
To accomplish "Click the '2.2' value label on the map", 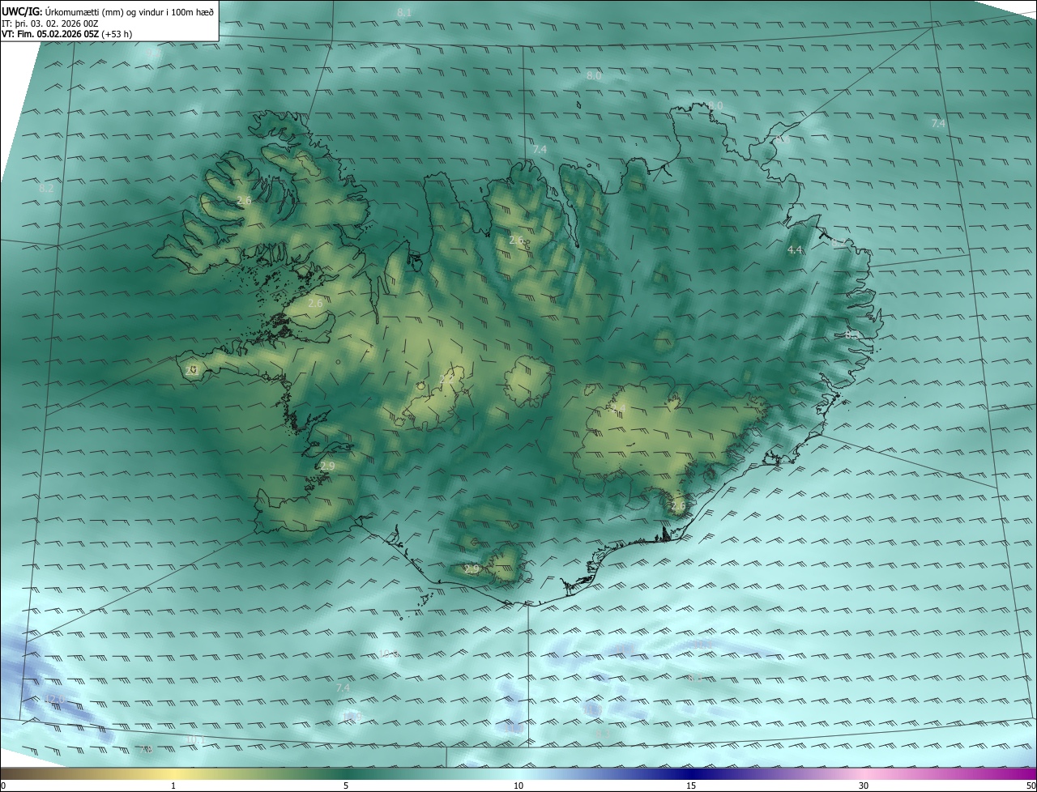I will pos(446,378).
